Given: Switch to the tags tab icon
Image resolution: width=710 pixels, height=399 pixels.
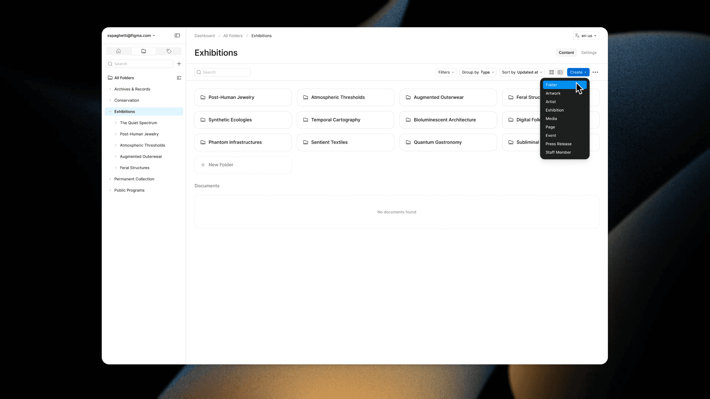Looking at the screenshot, I should point(169,51).
